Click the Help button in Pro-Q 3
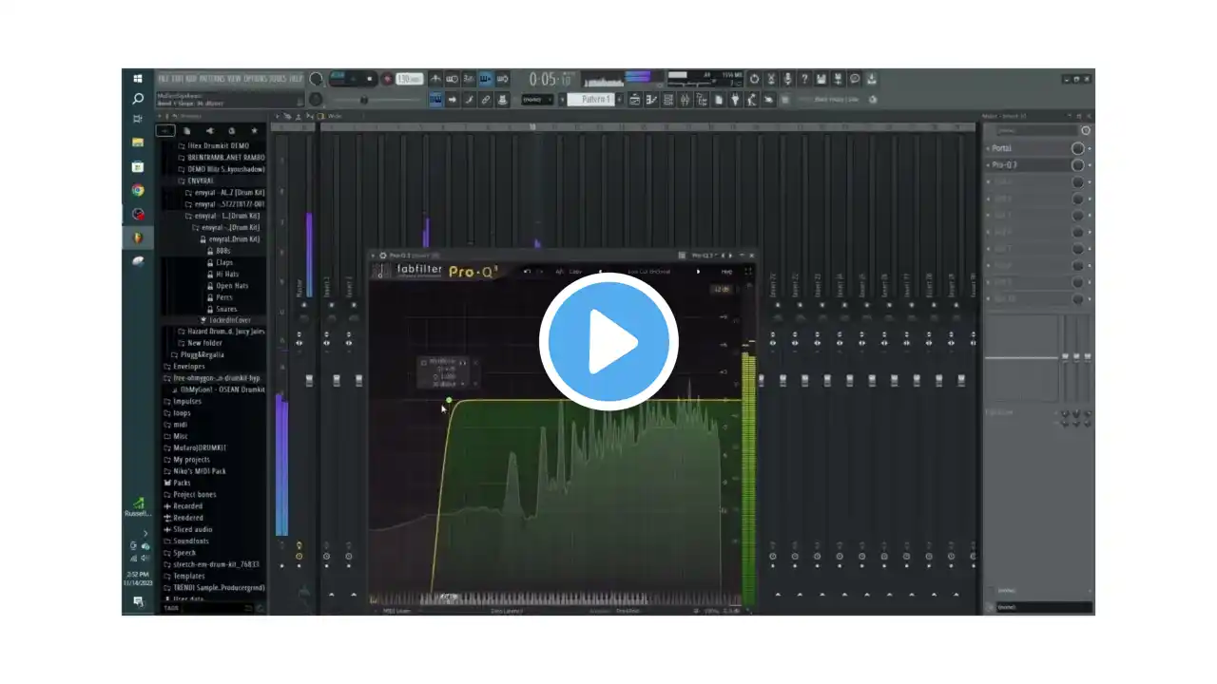 point(726,272)
